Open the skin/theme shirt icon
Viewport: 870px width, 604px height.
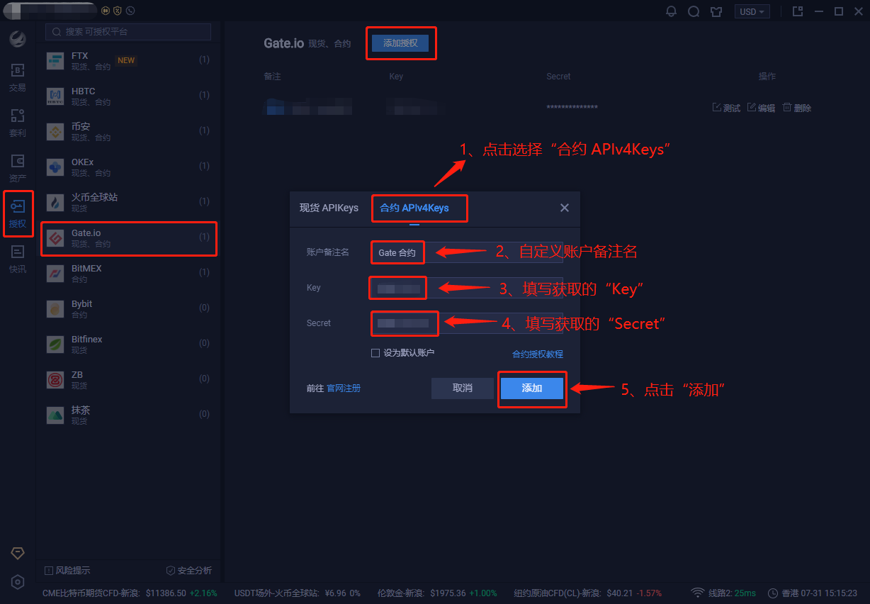716,11
